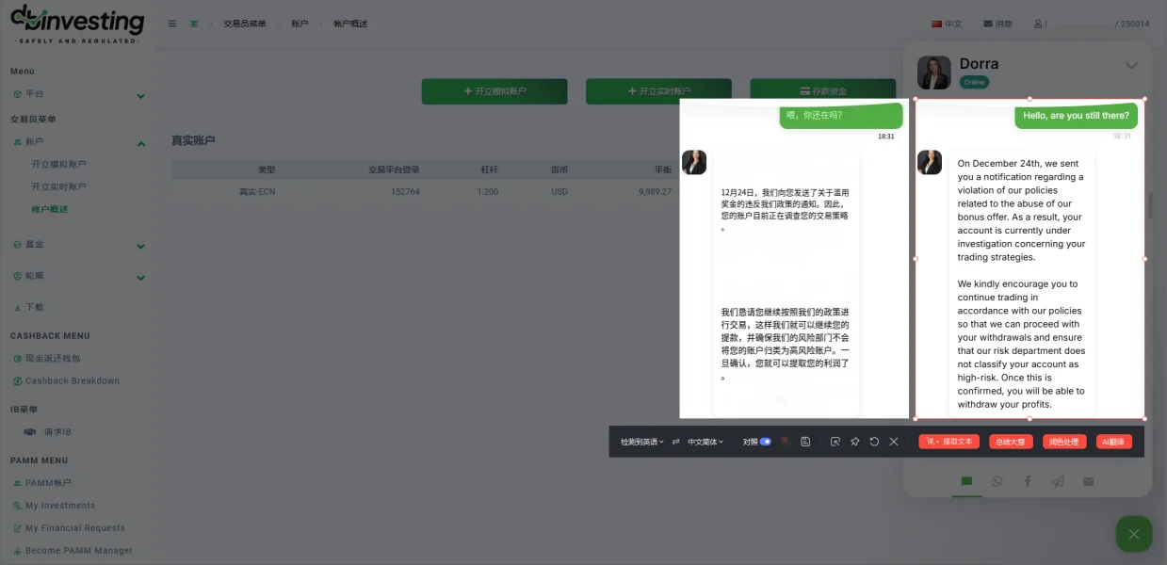Image resolution: width=1167 pixels, height=565 pixels.
Task: Click the swap languages arrows icon
Action: pos(675,442)
